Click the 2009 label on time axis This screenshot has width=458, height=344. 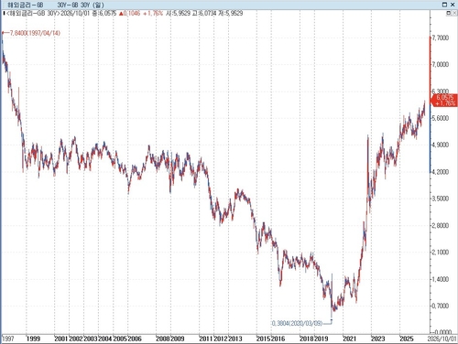click(x=178, y=339)
